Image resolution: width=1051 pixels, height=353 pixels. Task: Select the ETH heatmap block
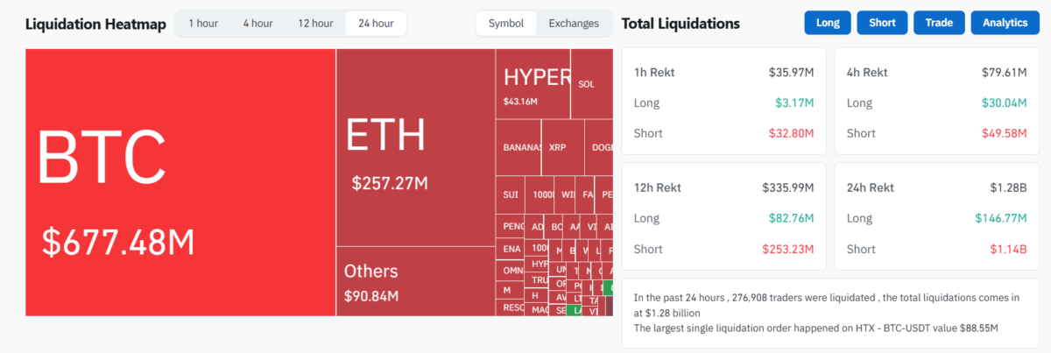[415, 147]
